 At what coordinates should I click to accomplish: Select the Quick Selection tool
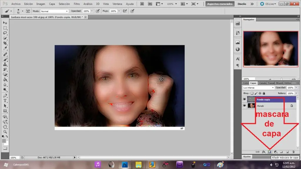coord(5,38)
